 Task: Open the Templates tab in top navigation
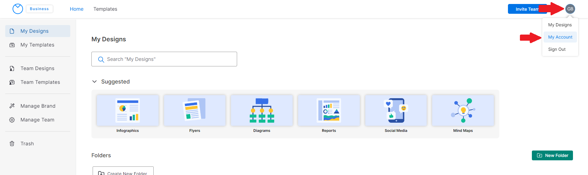pos(105,9)
